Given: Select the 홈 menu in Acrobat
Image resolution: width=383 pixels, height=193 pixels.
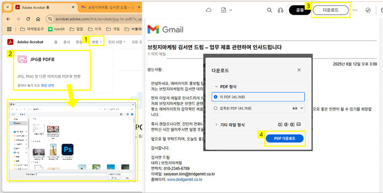Looking at the screenshot, I should tap(56, 42).
